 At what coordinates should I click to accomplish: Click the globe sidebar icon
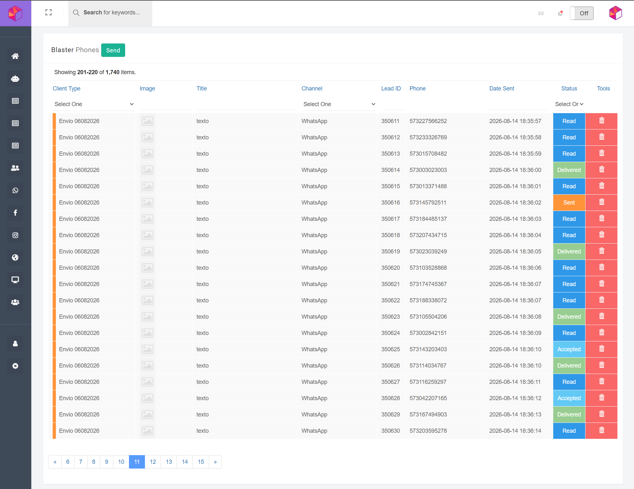[15, 258]
